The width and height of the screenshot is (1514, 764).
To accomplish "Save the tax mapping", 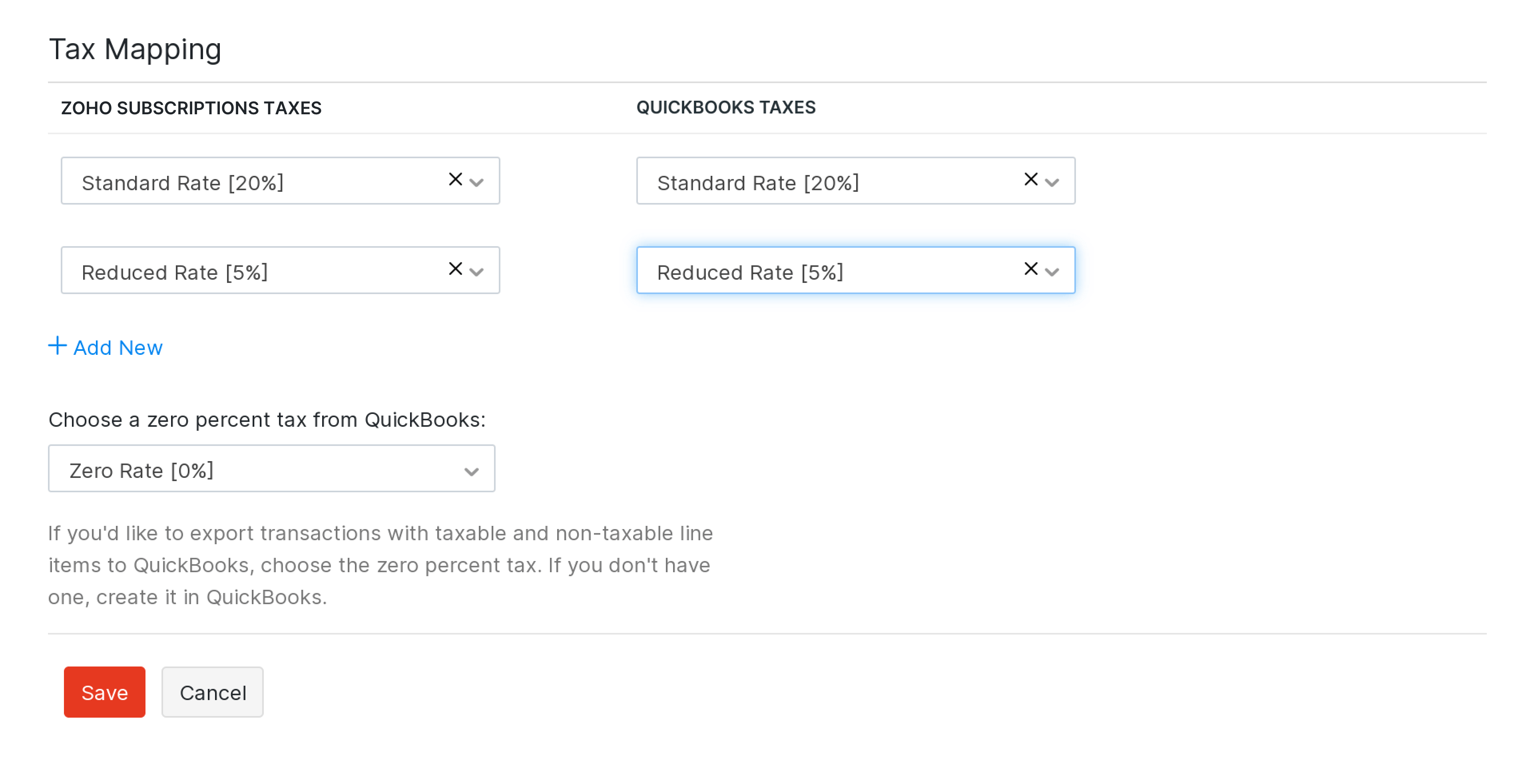I will click(105, 692).
